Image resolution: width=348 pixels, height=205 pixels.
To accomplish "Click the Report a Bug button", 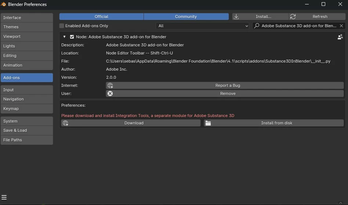I will click(x=225, y=85).
